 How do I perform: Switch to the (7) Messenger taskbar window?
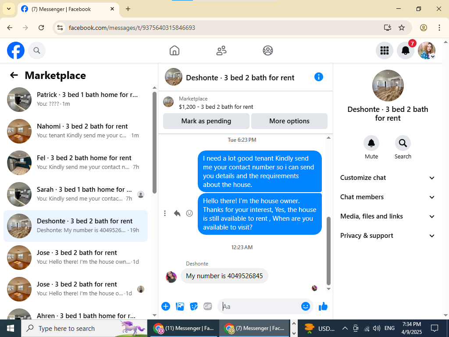254,328
